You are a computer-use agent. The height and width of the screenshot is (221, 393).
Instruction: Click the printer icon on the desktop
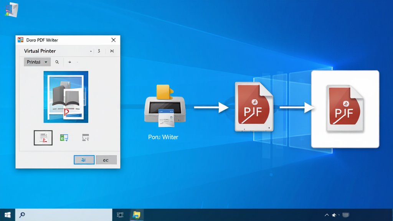click(x=165, y=106)
